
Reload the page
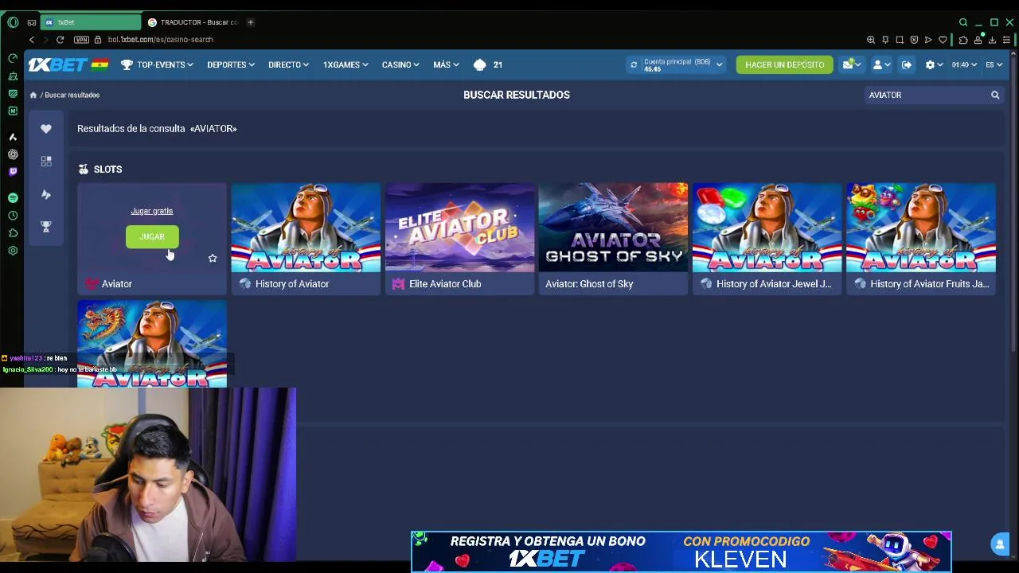(60, 39)
